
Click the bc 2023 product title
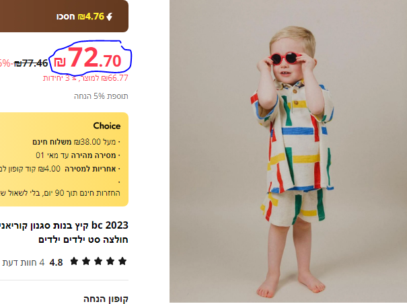coord(64,232)
